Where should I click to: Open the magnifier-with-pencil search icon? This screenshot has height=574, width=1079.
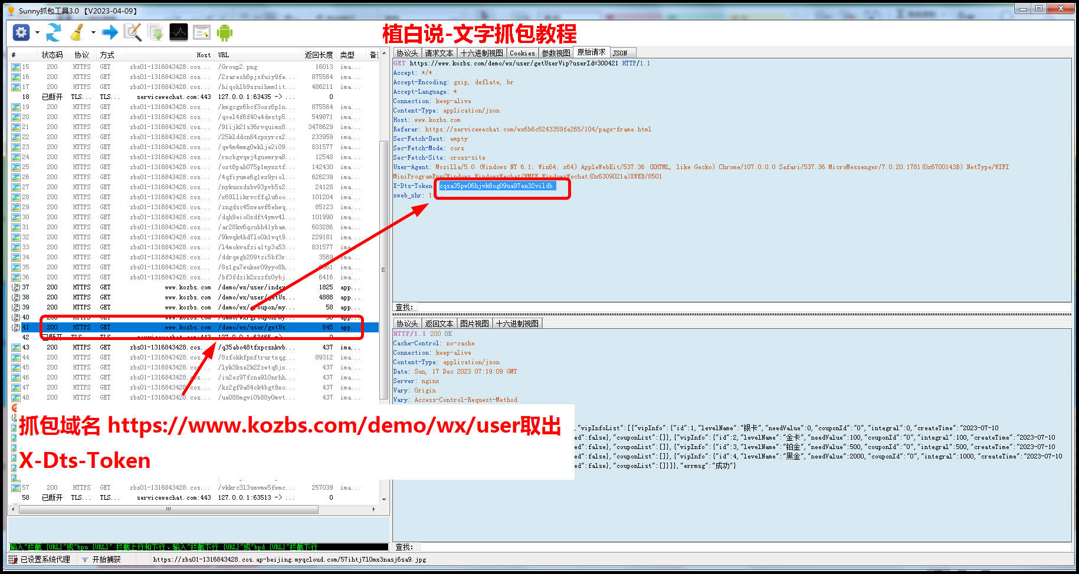pyautogui.click(x=133, y=32)
